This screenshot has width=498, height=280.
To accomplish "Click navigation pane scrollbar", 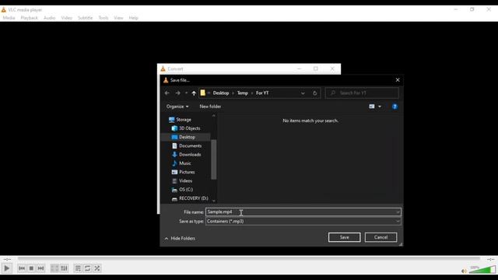I will (x=214, y=159).
